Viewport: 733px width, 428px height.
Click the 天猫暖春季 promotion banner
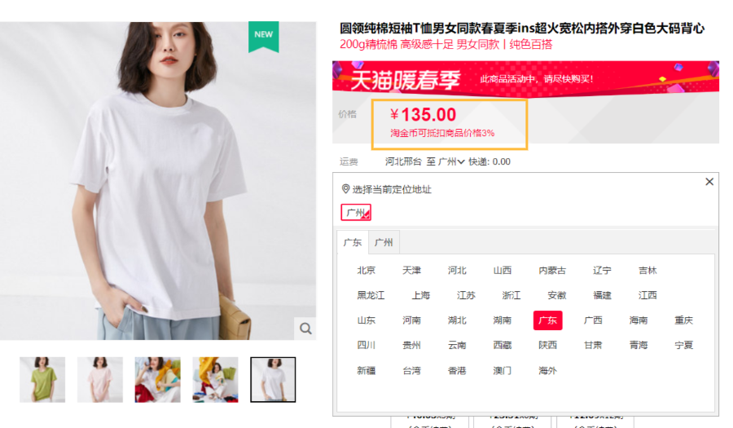[525, 77]
